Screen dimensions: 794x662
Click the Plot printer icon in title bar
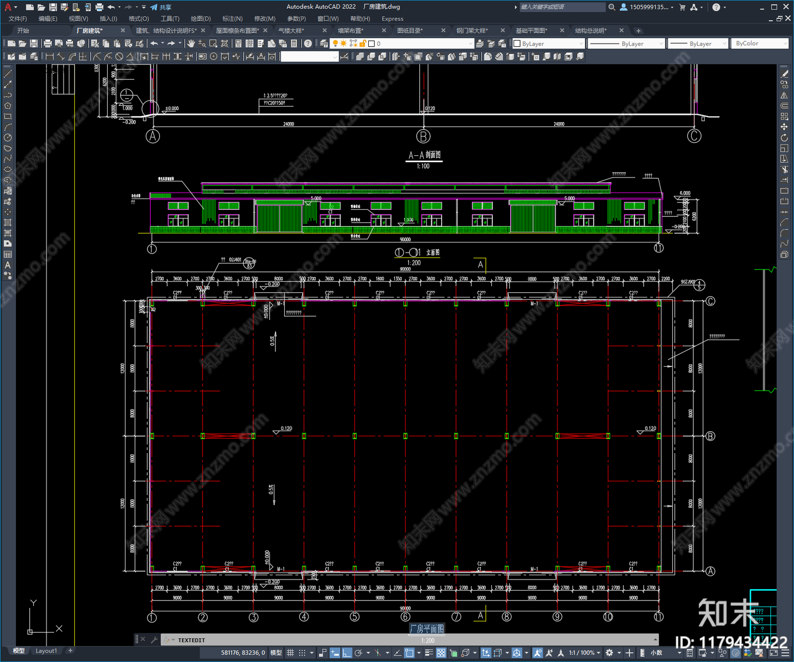(99, 7)
